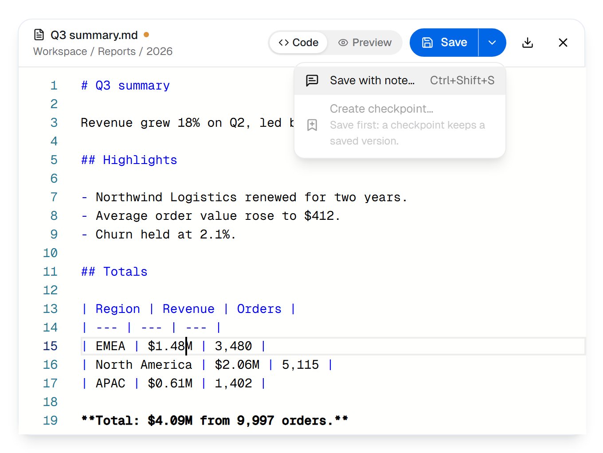This screenshot has width=603, height=453.
Task: Click the '$0.61M' APAC revenue value
Action: [x=170, y=383]
